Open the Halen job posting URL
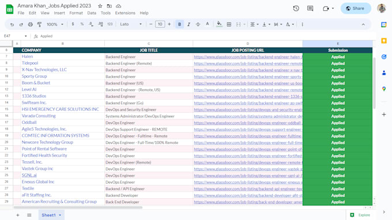Screen dimensions: 392x220 coord(248,57)
